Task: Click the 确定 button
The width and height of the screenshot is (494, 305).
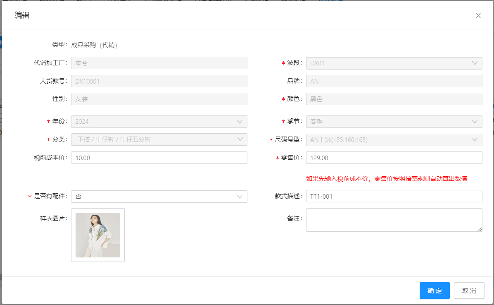Action: (435, 291)
